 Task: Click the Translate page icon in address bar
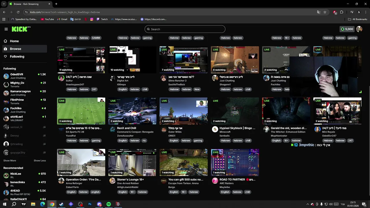pyautogui.click(x=319, y=12)
